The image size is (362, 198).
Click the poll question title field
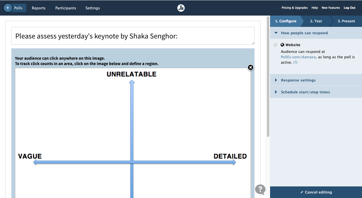133,36
